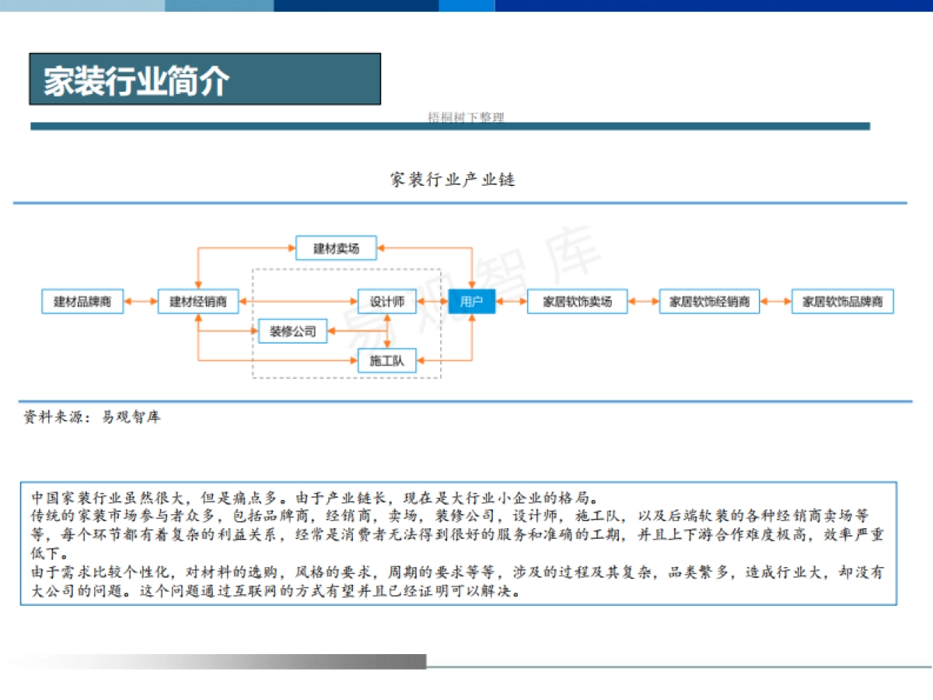This screenshot has width=933, height=700.
Task: Select the 家居软饰品牌商 node on the right
Action: [x=842, y=301]
